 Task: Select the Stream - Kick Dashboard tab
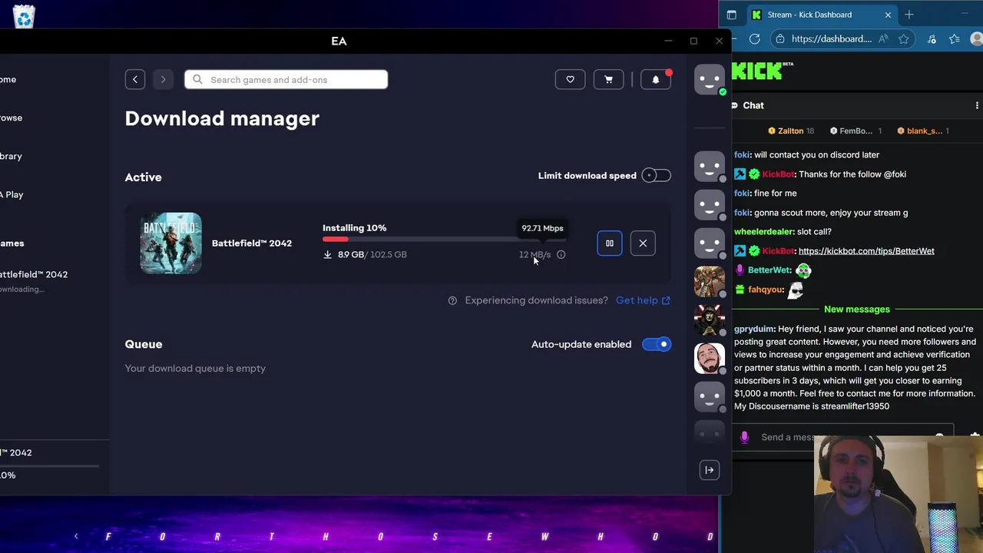point(810,15)
